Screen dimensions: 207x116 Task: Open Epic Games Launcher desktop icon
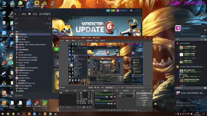(4, 45)
